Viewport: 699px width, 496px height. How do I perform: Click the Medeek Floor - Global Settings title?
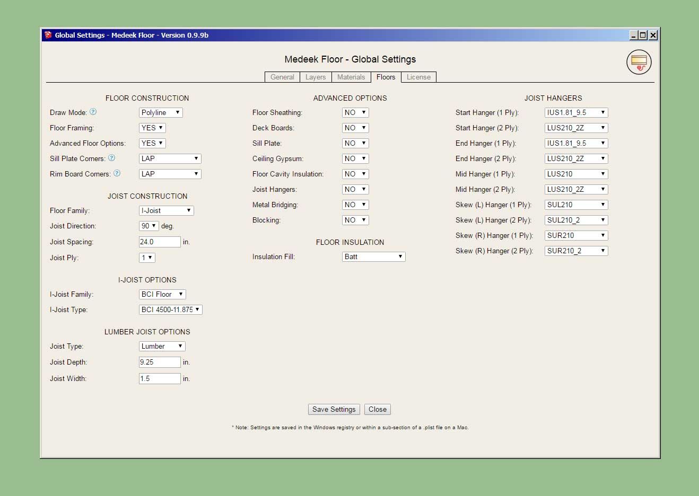pyautogui.click(x=350, y=59)
